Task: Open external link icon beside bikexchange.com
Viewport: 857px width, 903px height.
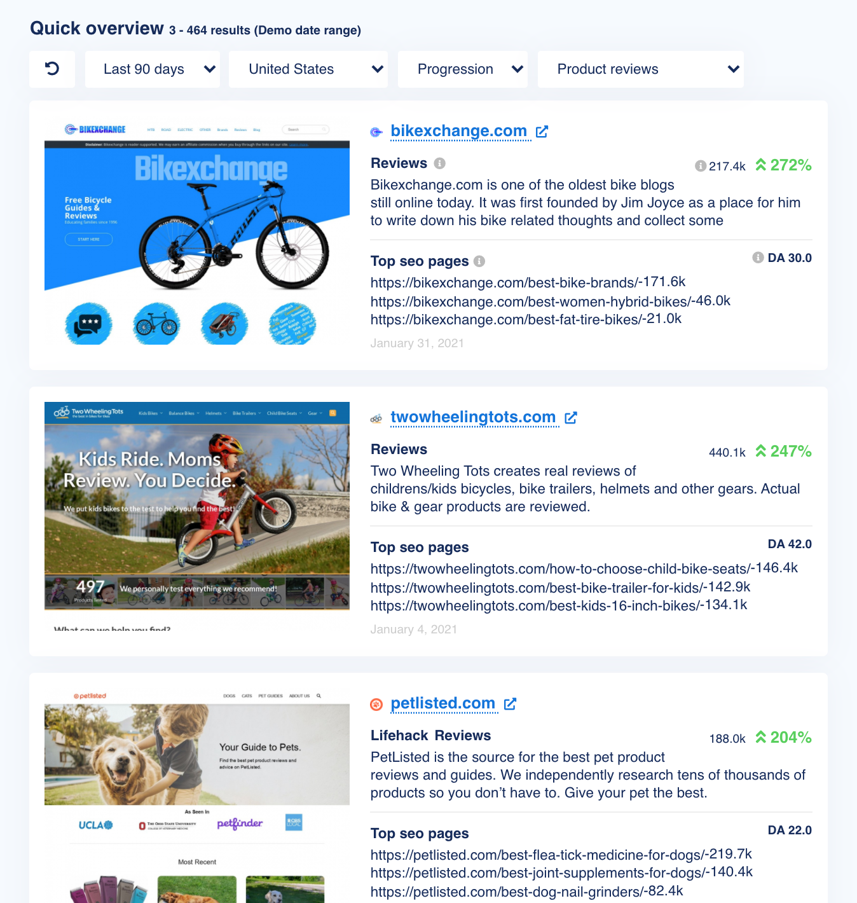Action: [542, 132]
